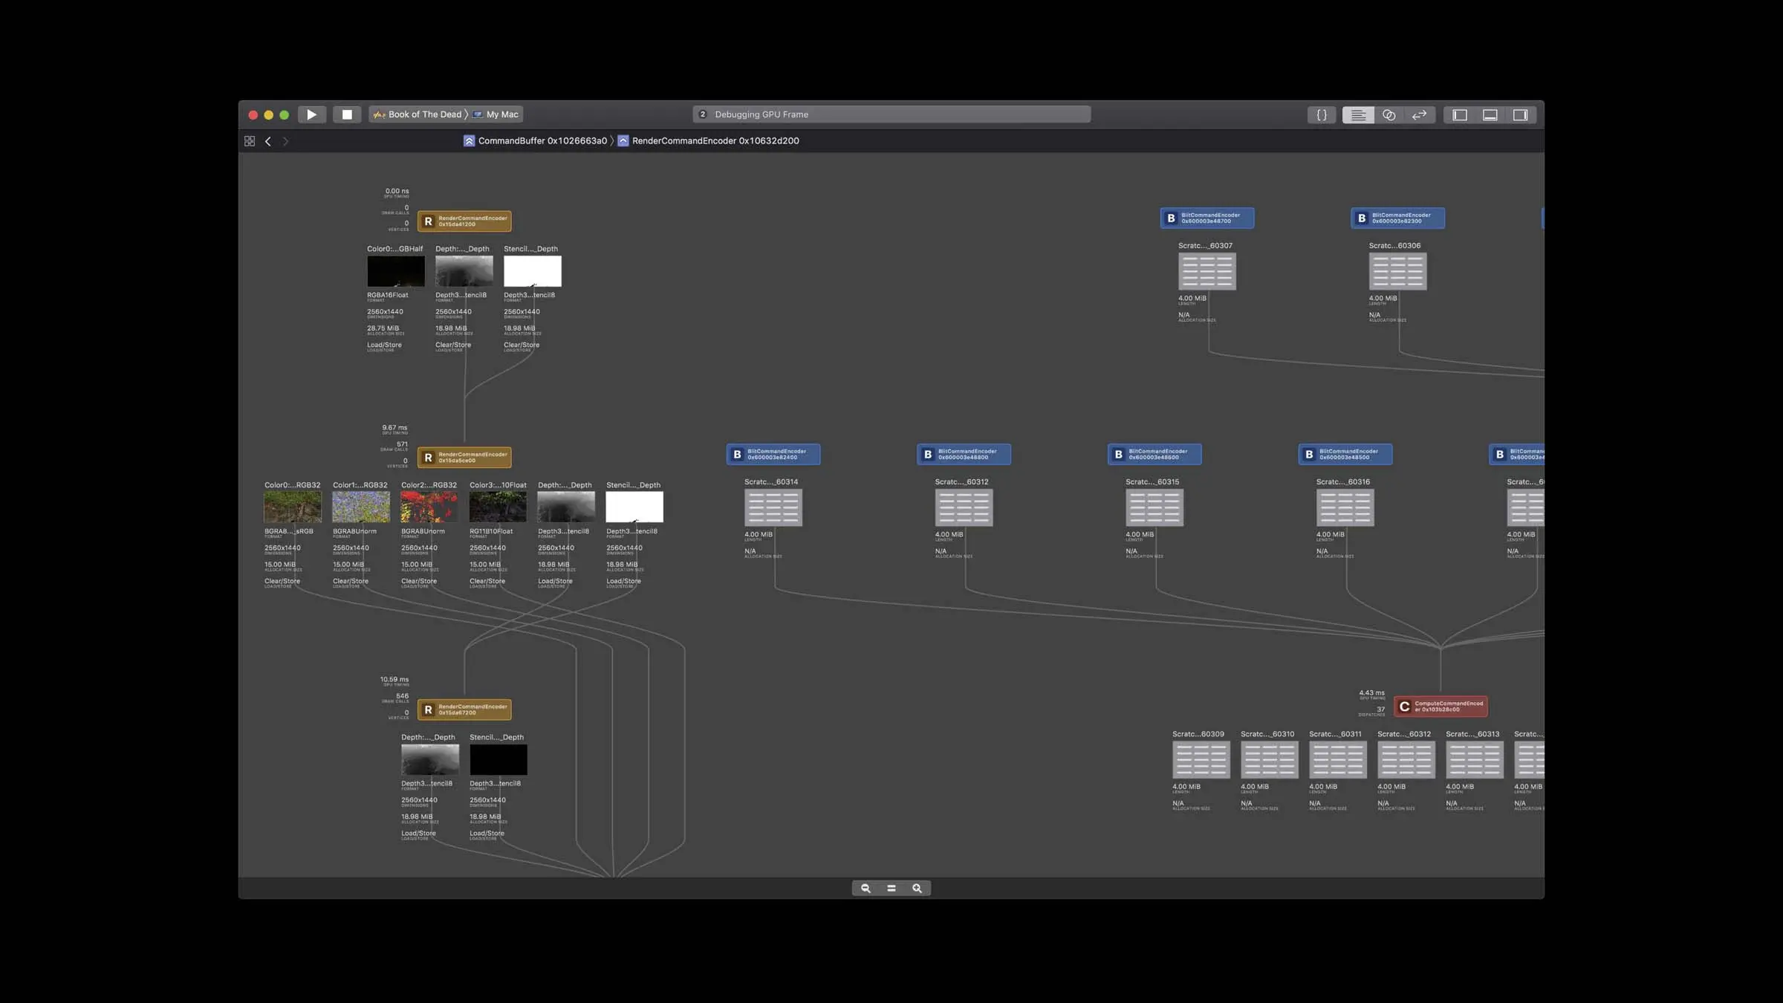The width and height of the screenshot is (1783, 1003).
Task: Click the Run play button
Action: (x=312, y=114)
